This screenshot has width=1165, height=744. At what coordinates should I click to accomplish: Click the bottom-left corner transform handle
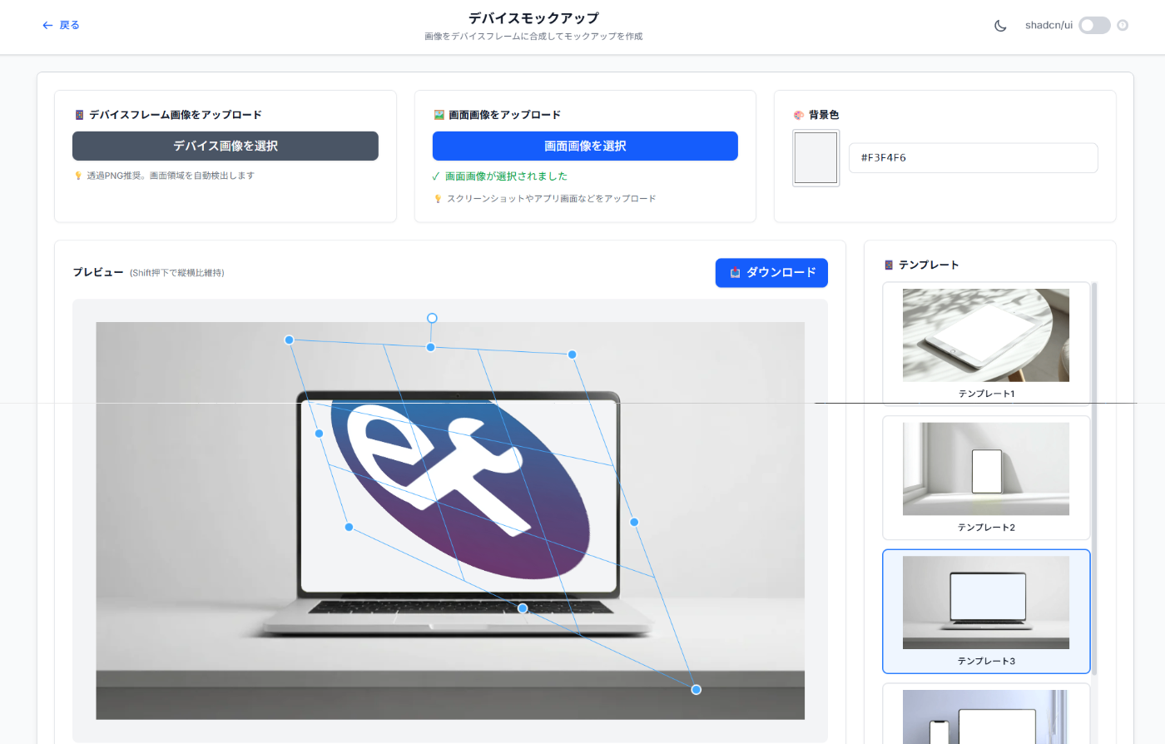tap(349, 527)
